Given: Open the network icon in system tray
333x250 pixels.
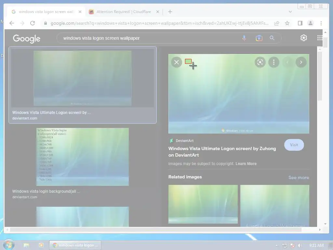Looking at the screenshot, I should click(x=284, y=245).
